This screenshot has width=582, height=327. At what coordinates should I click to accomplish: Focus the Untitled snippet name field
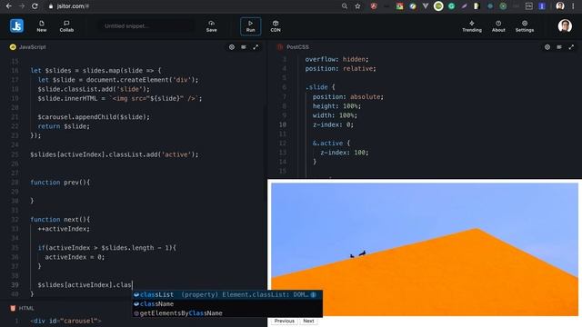point(145,26)
